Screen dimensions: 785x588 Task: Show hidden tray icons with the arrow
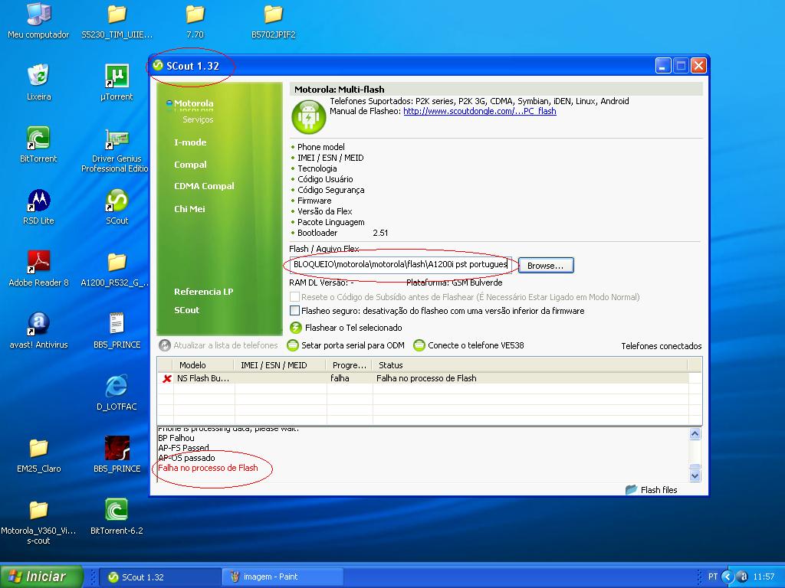click(x=728, y=577)
